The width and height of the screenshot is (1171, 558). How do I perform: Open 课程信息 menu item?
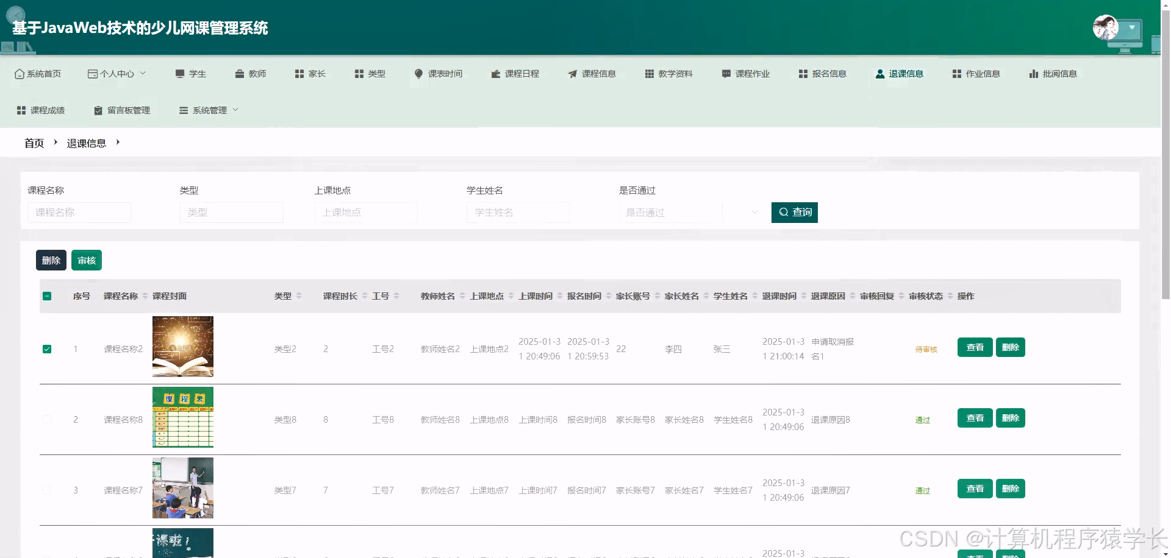592,74
